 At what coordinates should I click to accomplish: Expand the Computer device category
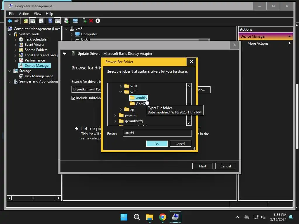coord(72,34)
